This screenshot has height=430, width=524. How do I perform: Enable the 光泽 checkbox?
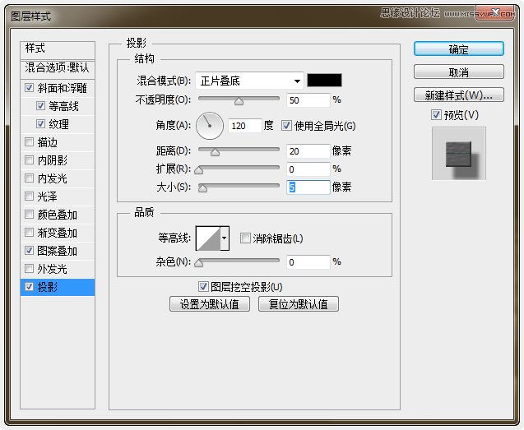click(30, 197)
